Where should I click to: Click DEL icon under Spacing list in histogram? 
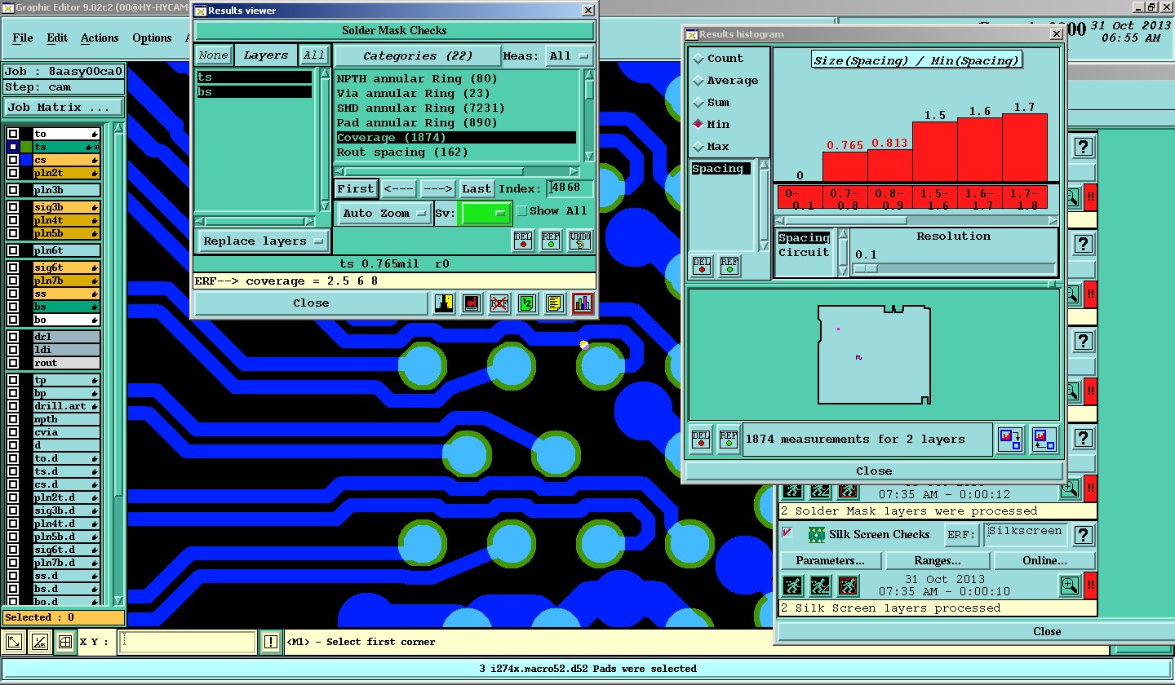(x=702, y=266)
